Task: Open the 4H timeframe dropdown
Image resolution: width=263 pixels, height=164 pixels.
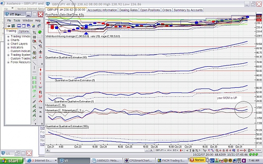Action: [169, 150]
